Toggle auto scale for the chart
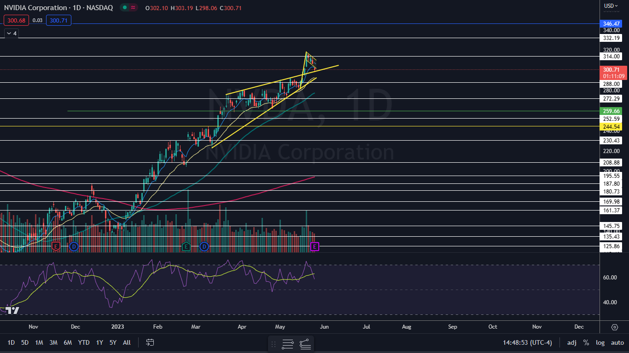The height and width of the screenshot is (353, 629). tap(617, 342)
